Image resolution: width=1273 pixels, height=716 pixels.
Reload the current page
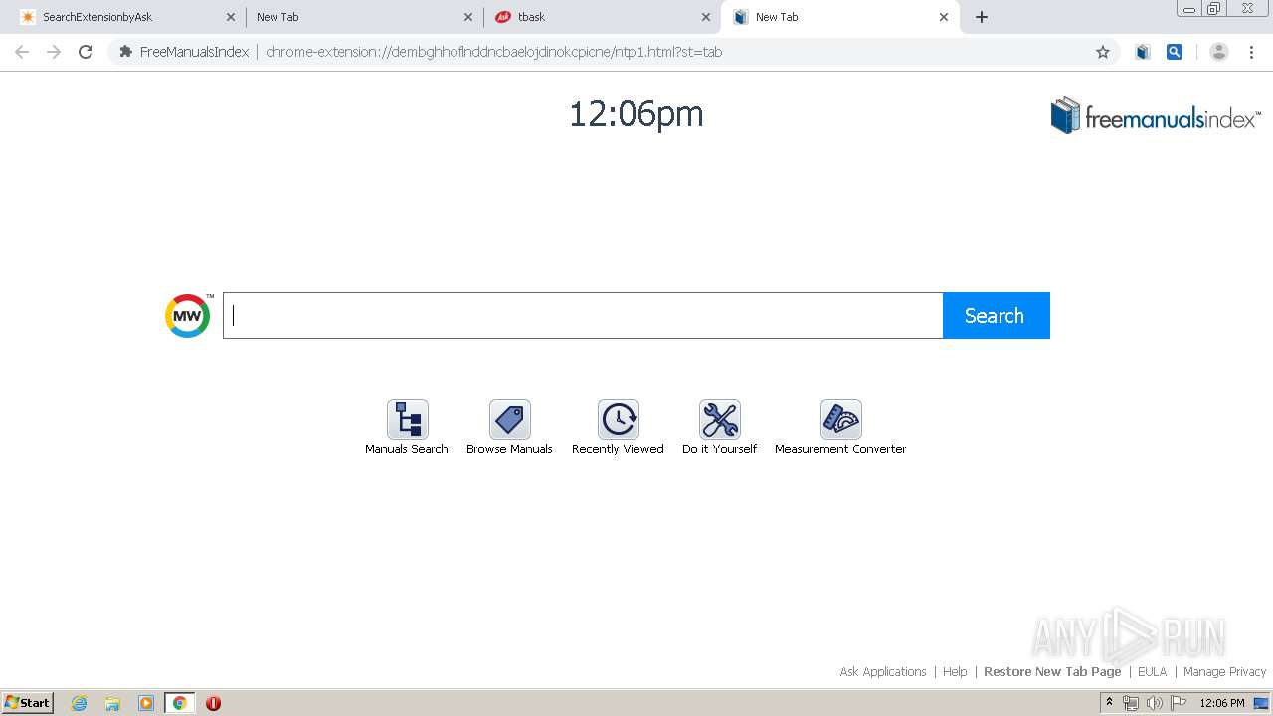86,52
